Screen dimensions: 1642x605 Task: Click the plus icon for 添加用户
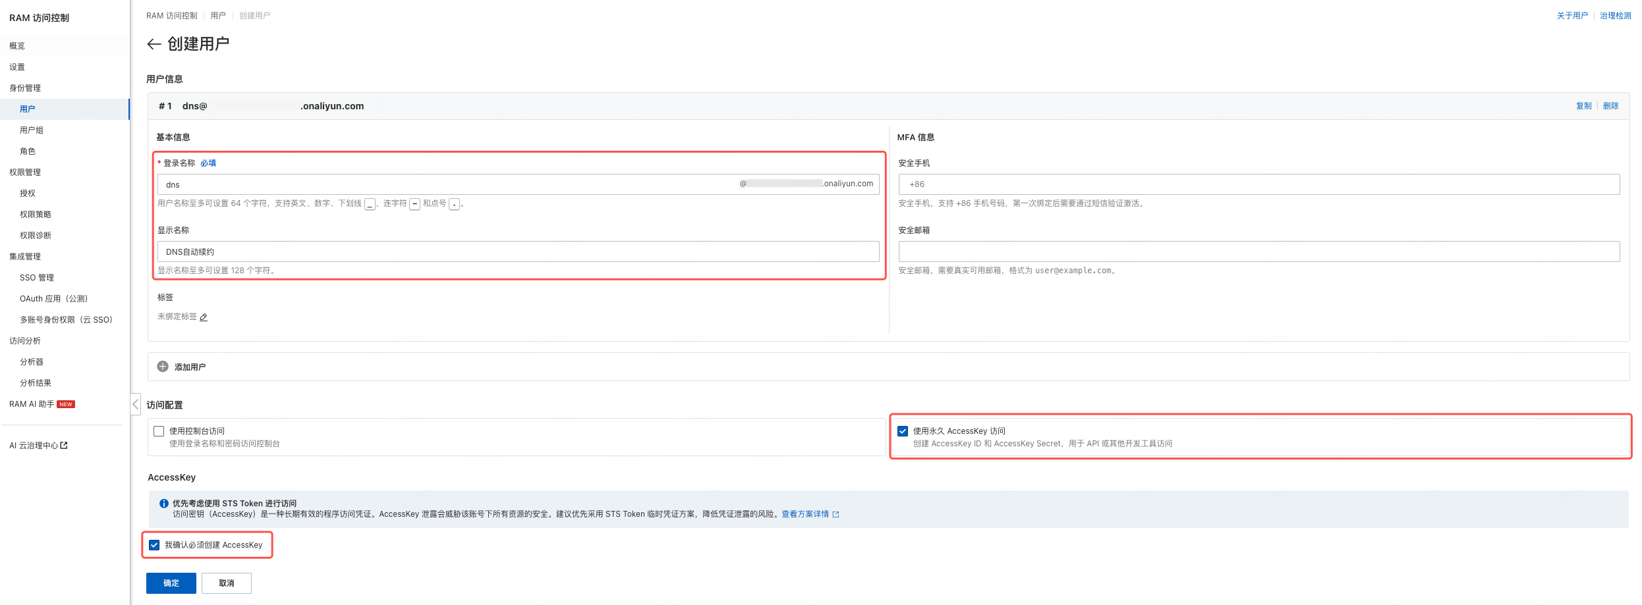(163, 367)
